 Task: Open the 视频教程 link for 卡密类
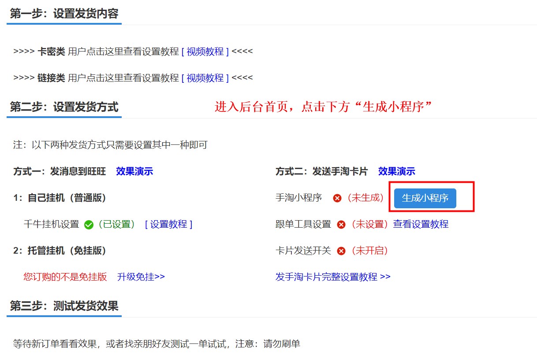pos(205,52)
